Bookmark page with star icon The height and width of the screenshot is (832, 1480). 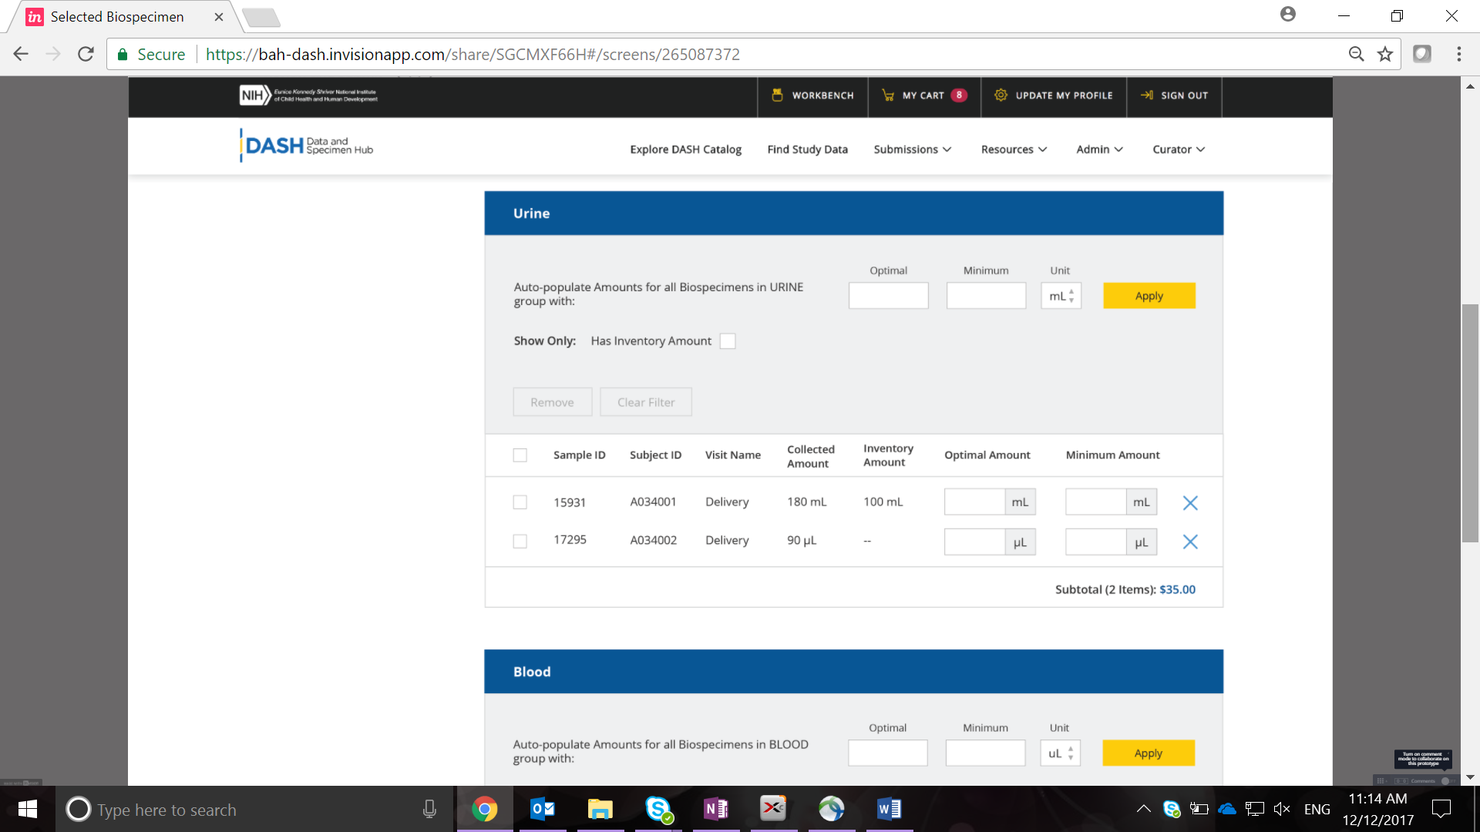(x=1385, y=54)
